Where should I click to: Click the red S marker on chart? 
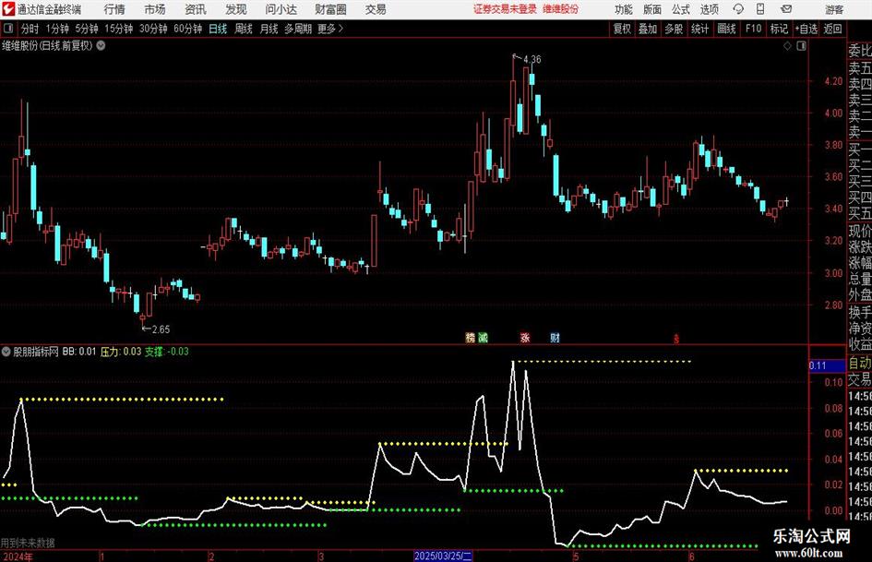tap(676, 339)
